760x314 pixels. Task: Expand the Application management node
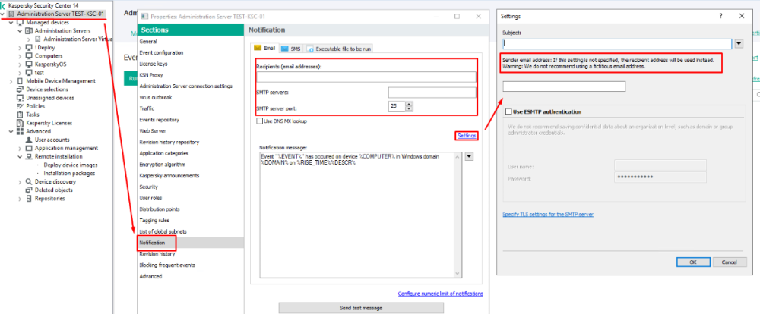[x=20, y=148]
